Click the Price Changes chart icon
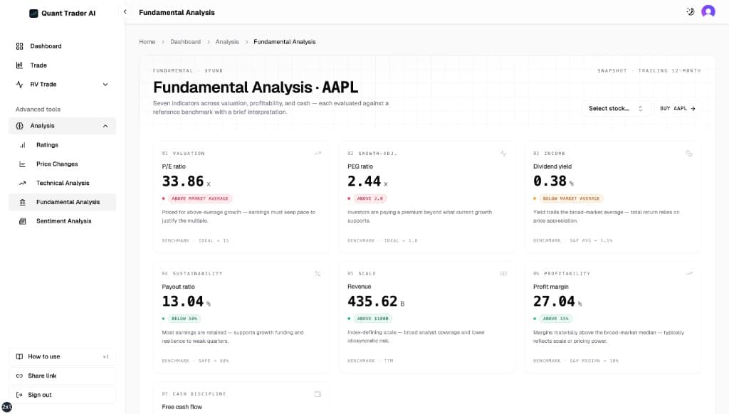The height and width of the screenshot is (414, 729). 20,164
